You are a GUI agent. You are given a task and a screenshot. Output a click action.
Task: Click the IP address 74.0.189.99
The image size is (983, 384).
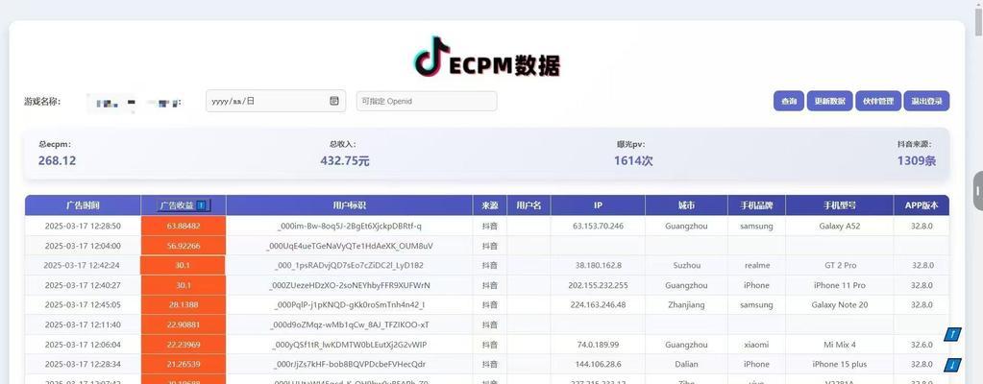pos(598,345)
